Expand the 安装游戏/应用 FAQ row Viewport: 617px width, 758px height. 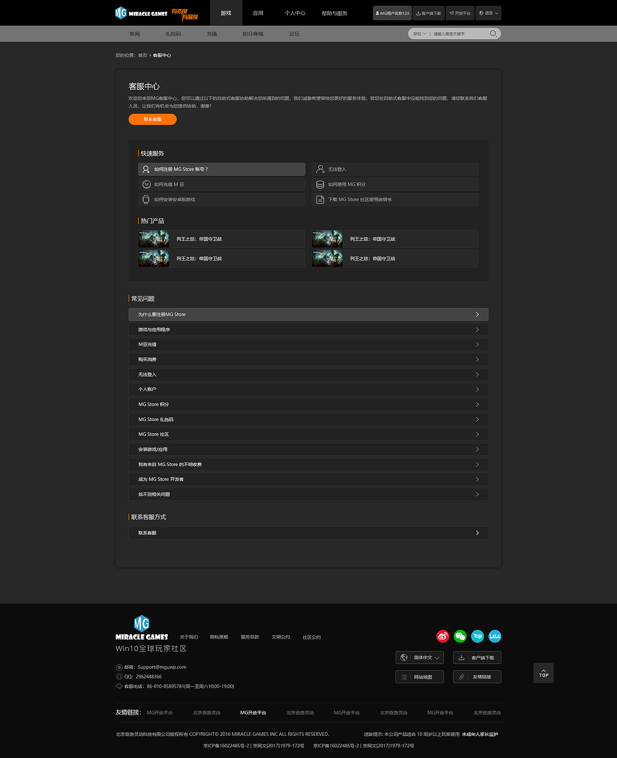click(308, 449)
